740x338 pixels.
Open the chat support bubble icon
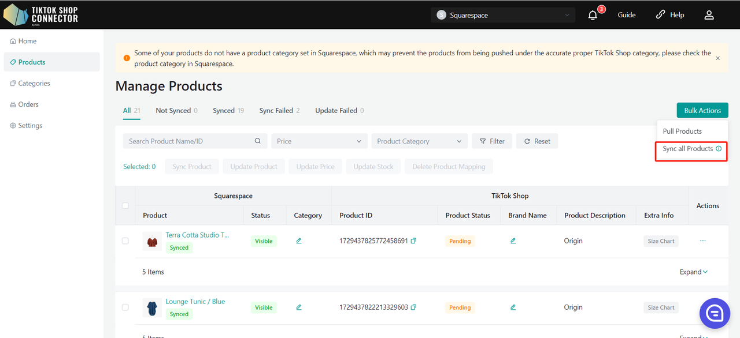tap(715, 313)
